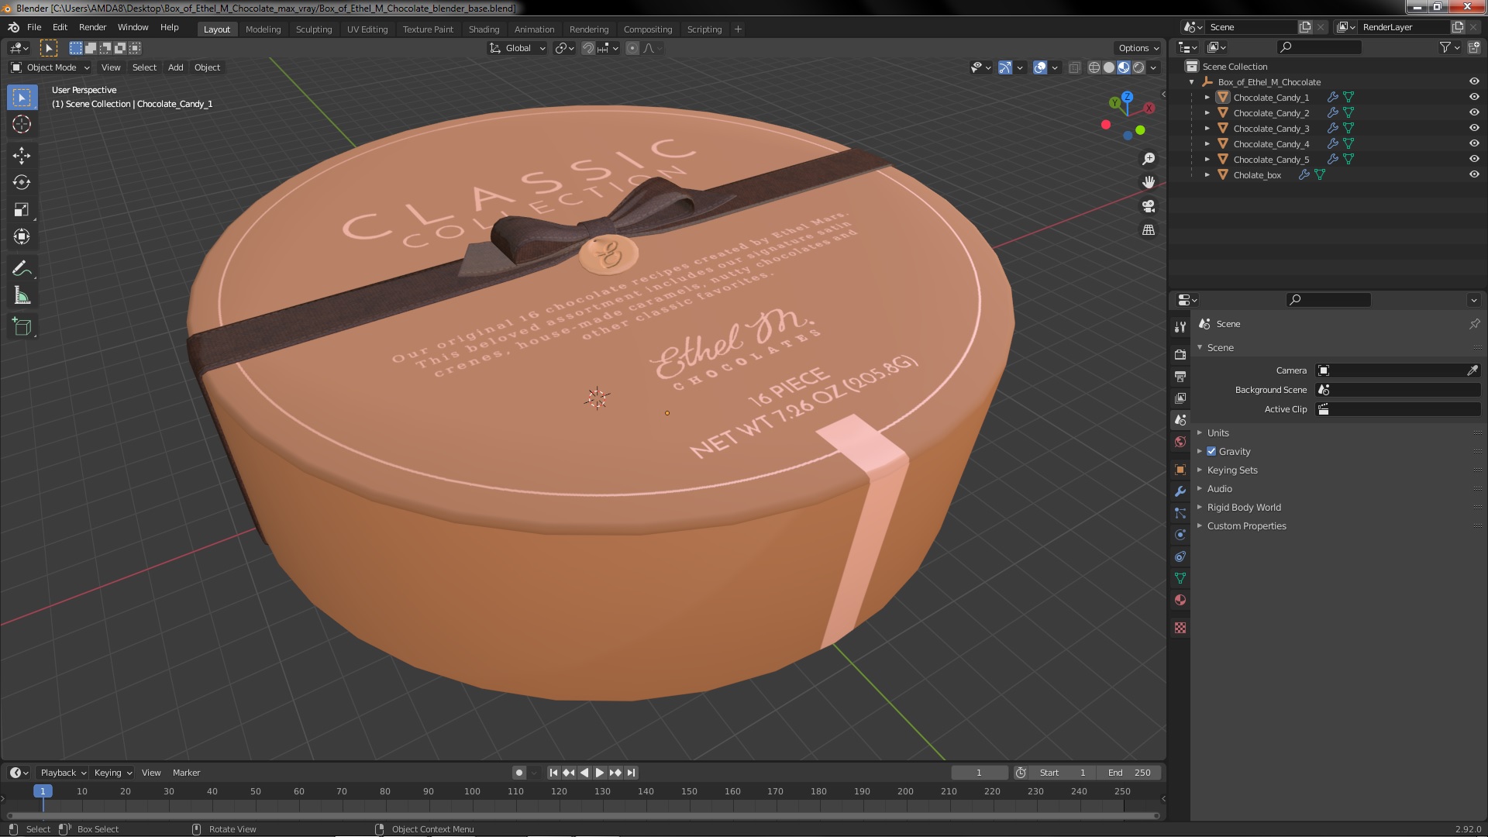Viewport: 1488px width, 837px height.
Task: Hide the Box_of_Ethel_M_Chocolate collection eye
Action: coord(1474,81)
